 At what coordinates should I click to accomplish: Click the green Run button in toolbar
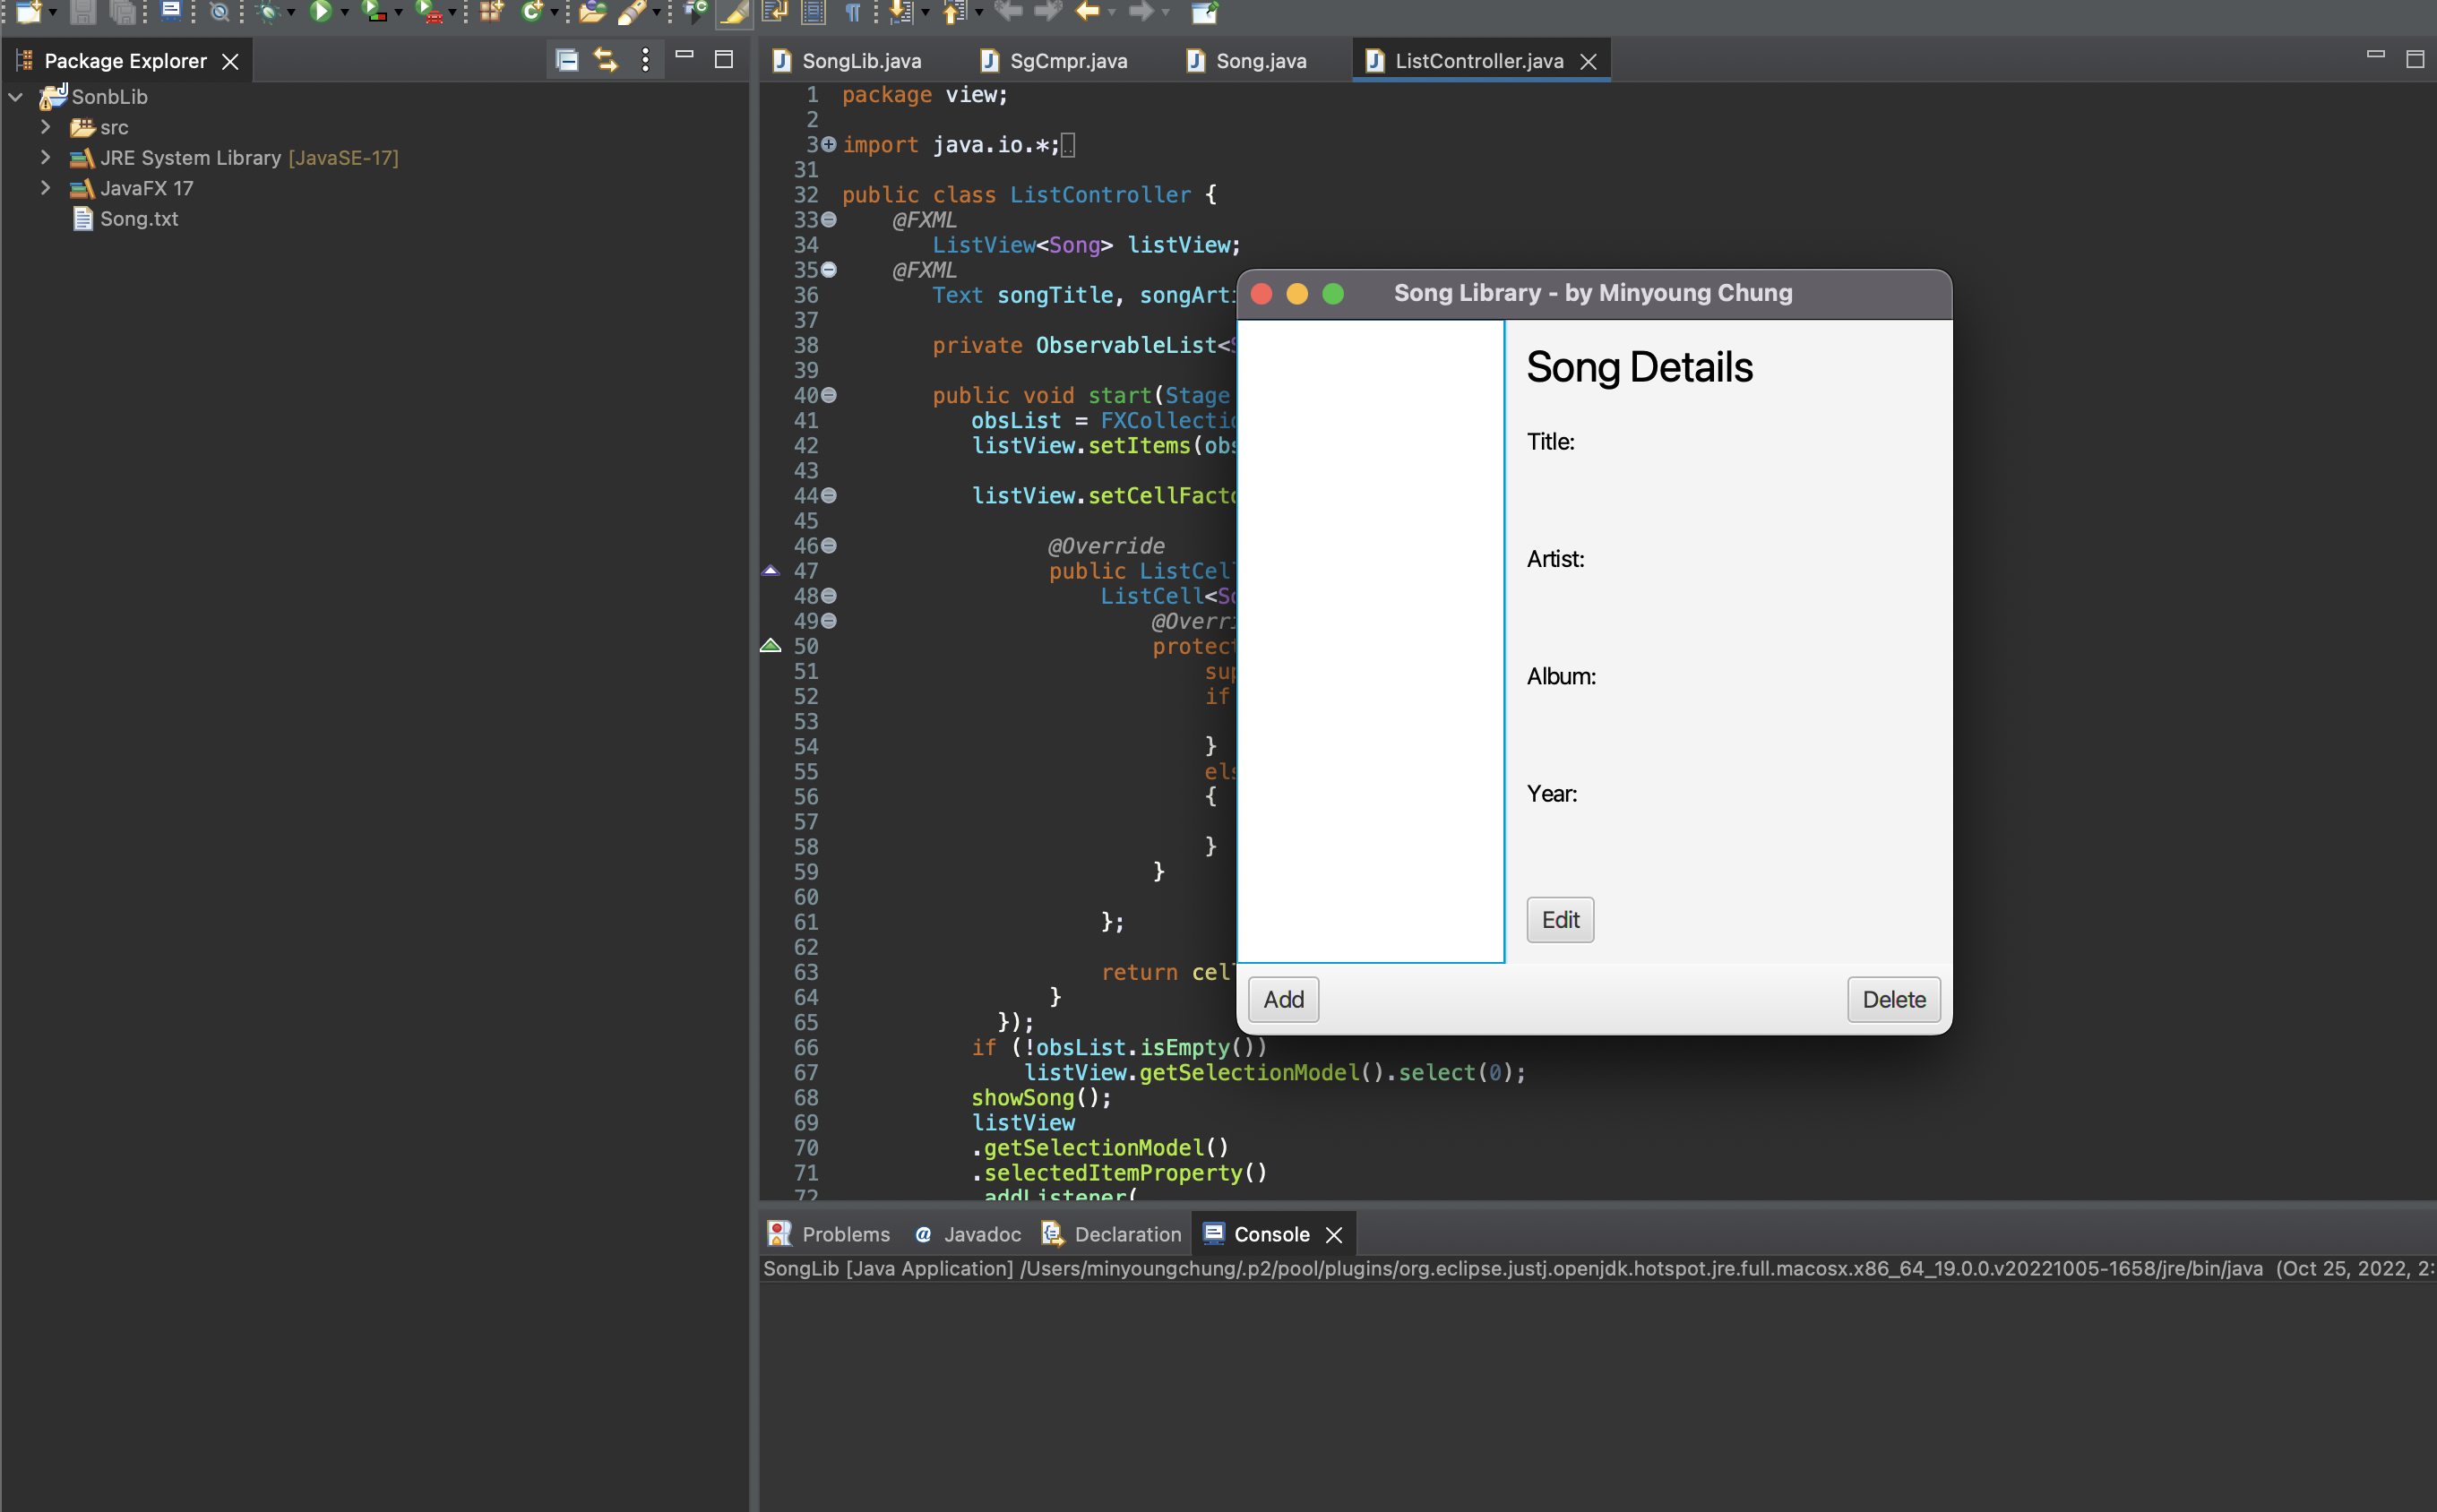320,12
